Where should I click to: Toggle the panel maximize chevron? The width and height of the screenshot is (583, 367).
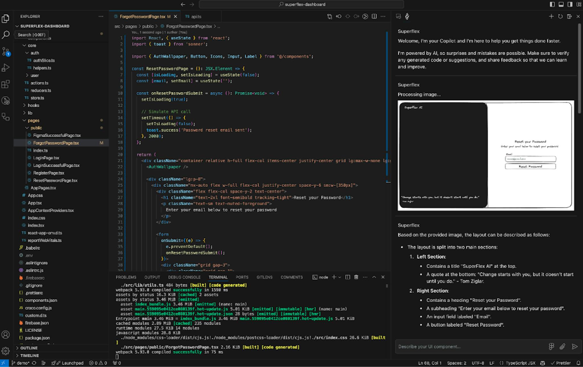pos(374,277)
